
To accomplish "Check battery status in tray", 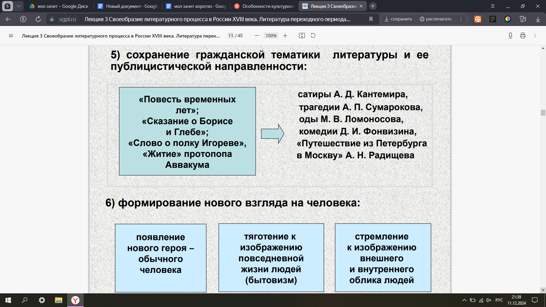I will (473, 300).
